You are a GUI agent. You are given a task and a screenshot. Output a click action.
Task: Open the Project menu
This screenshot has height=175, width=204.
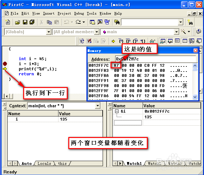point(64,14)
